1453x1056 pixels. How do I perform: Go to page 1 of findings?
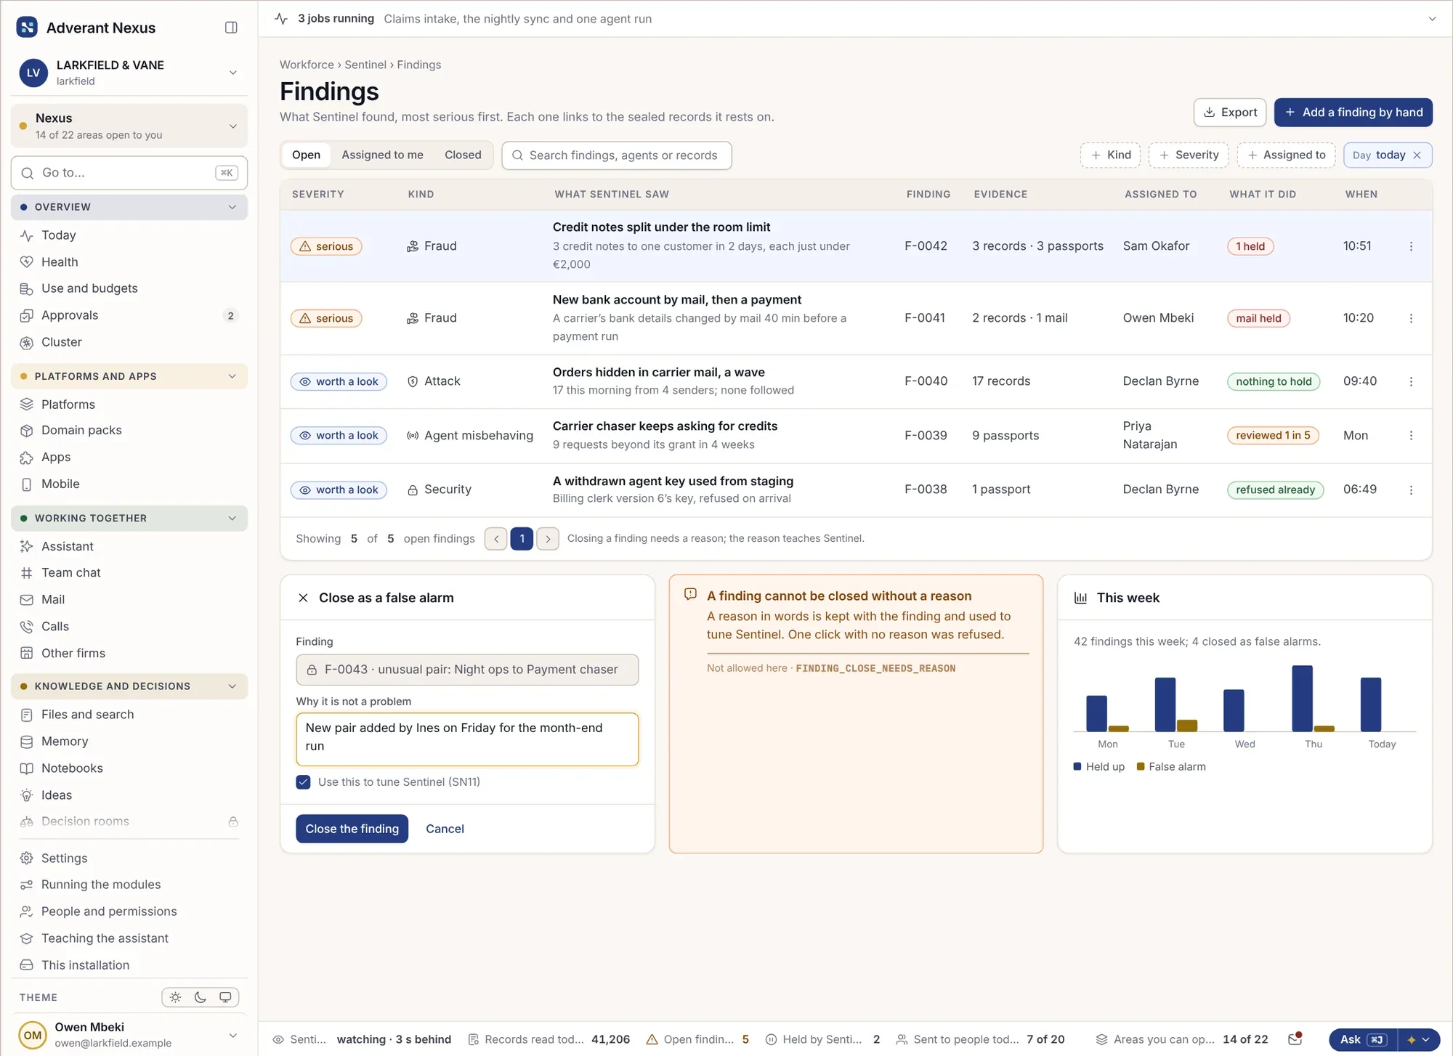[522, 539]
